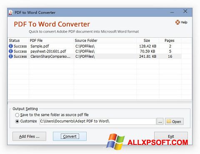Close the PDF to Word Converter window

click(185, 11)
